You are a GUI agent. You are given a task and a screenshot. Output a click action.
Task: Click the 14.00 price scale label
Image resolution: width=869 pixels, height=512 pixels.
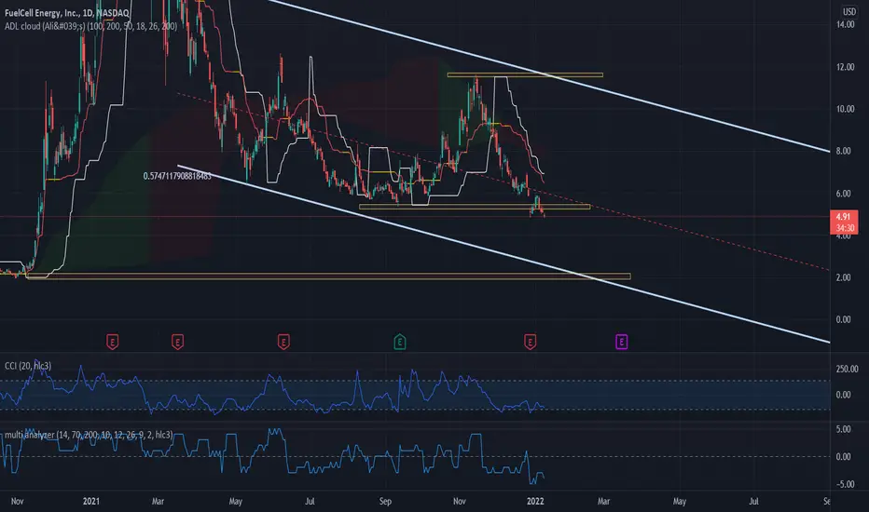point(845,24)
